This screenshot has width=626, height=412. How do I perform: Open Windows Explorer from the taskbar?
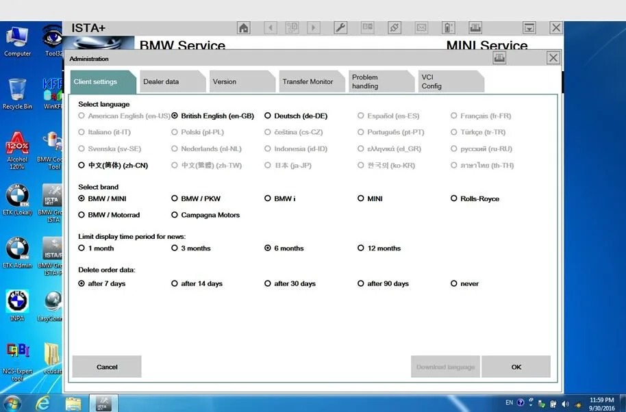click(73, 404)
